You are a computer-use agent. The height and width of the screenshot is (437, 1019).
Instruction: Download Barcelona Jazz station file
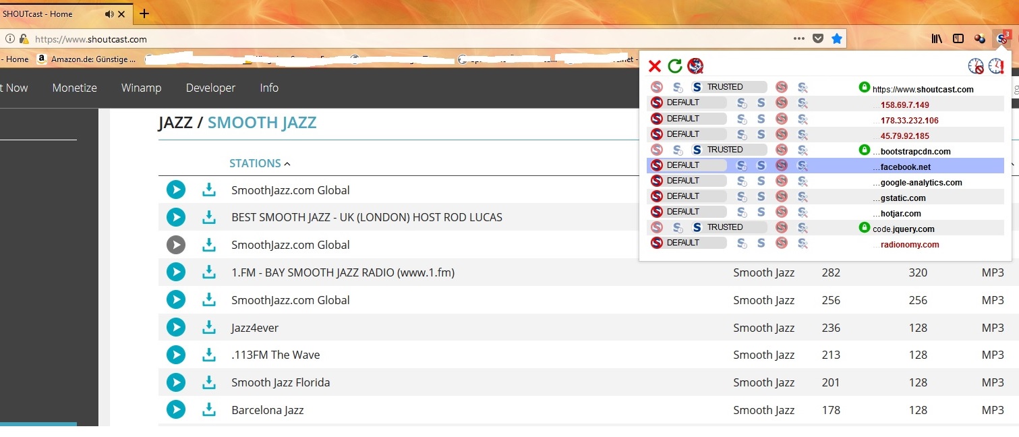209,410
